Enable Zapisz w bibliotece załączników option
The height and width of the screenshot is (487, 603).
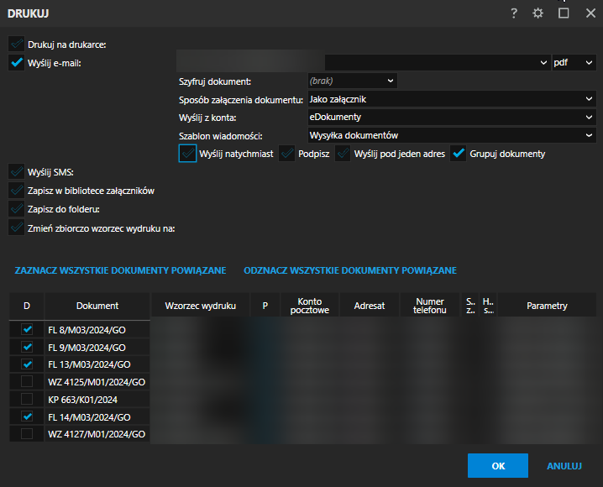pyautogui.click(x=16, y=191)
